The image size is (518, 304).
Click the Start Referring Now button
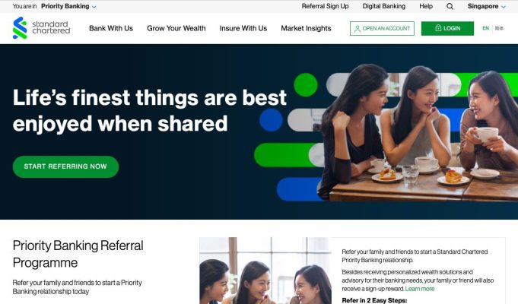pyautogui.click(x=65, y=166)
